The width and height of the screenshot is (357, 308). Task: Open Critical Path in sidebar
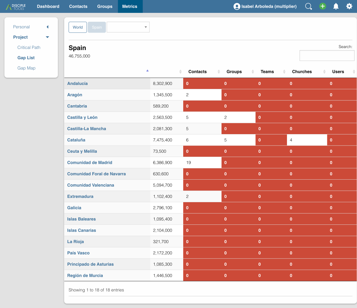(29, 47)
